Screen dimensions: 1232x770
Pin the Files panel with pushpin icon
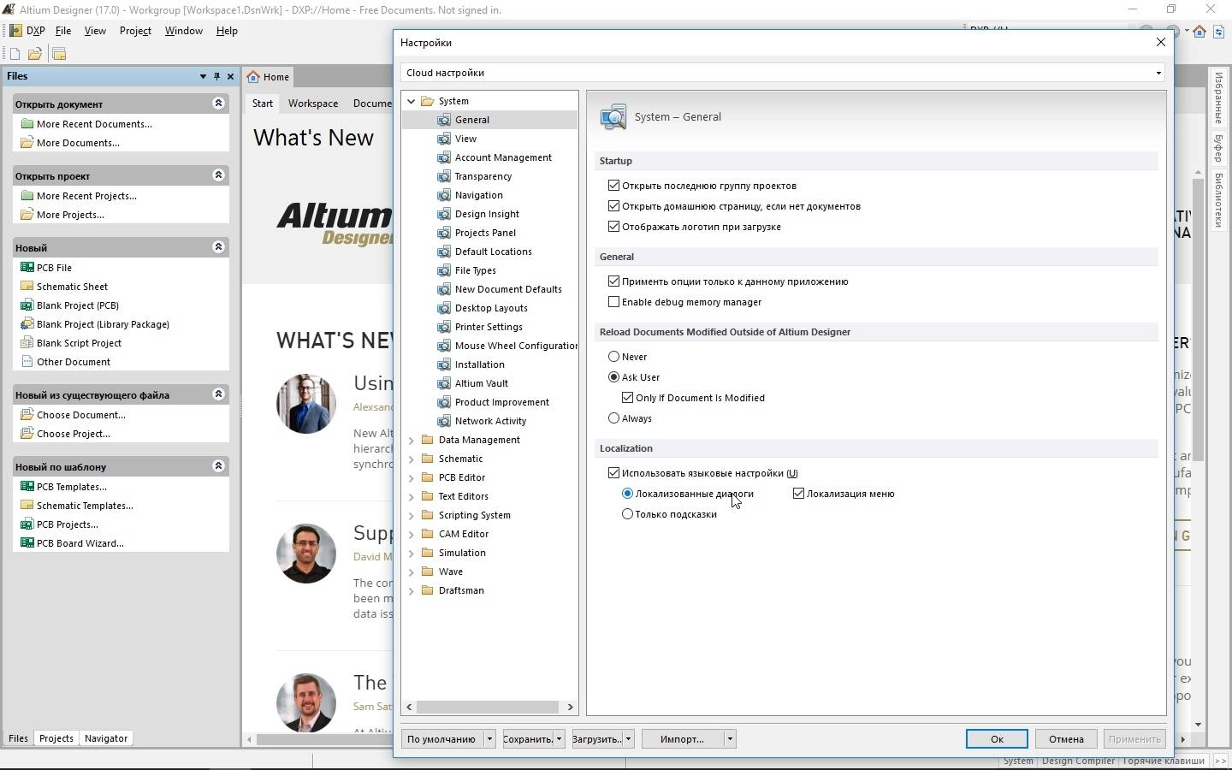[x=216, y=76]
